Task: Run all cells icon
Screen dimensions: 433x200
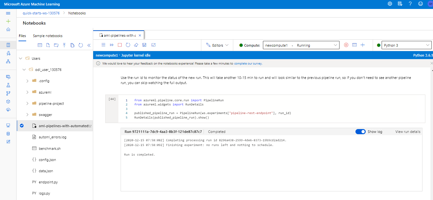Action: point(112,45)
